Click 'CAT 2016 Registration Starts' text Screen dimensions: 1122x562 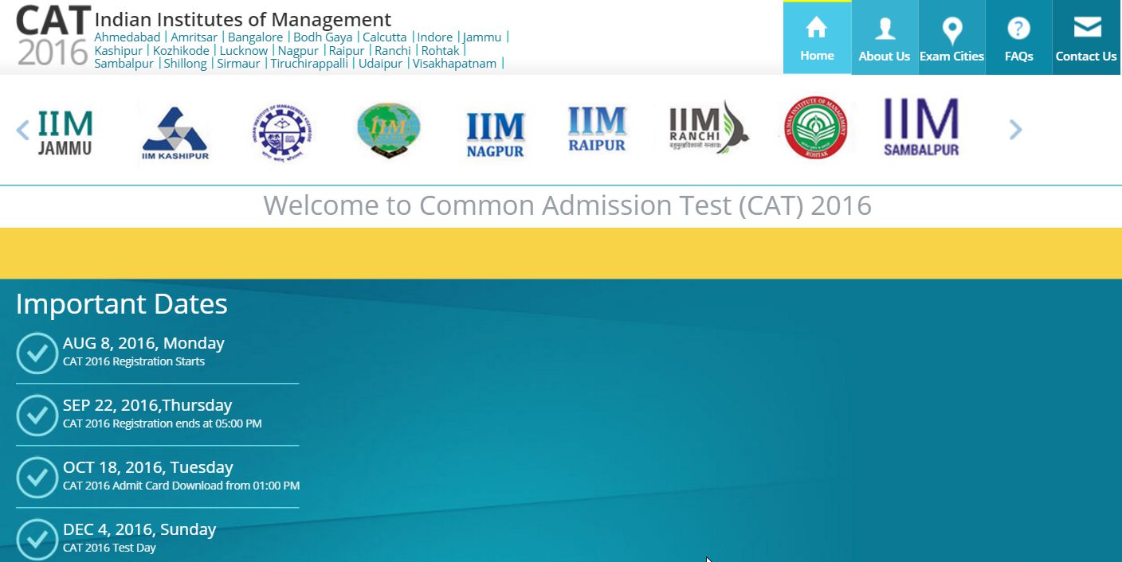134,361
